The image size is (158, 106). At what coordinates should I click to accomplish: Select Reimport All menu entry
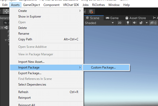point(47,105)
